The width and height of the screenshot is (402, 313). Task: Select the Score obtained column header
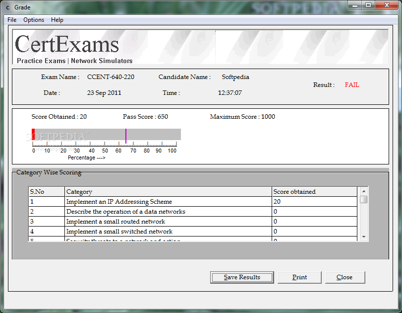(315, 192)
